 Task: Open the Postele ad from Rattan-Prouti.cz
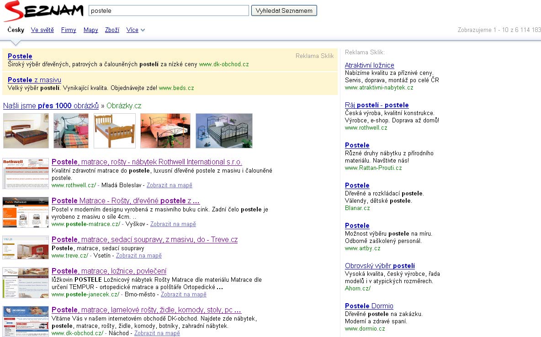(357, 145)
